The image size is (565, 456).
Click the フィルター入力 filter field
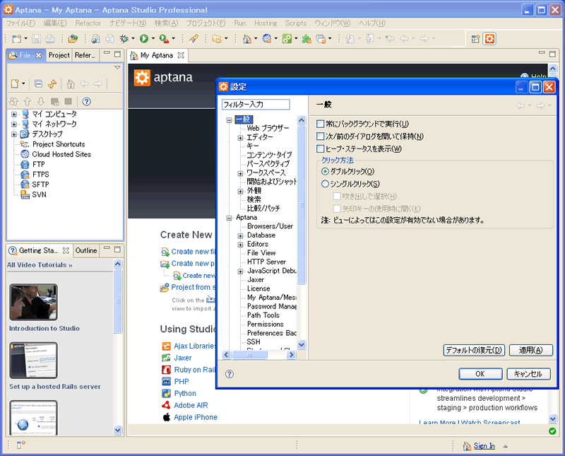[x=256, y=105]
